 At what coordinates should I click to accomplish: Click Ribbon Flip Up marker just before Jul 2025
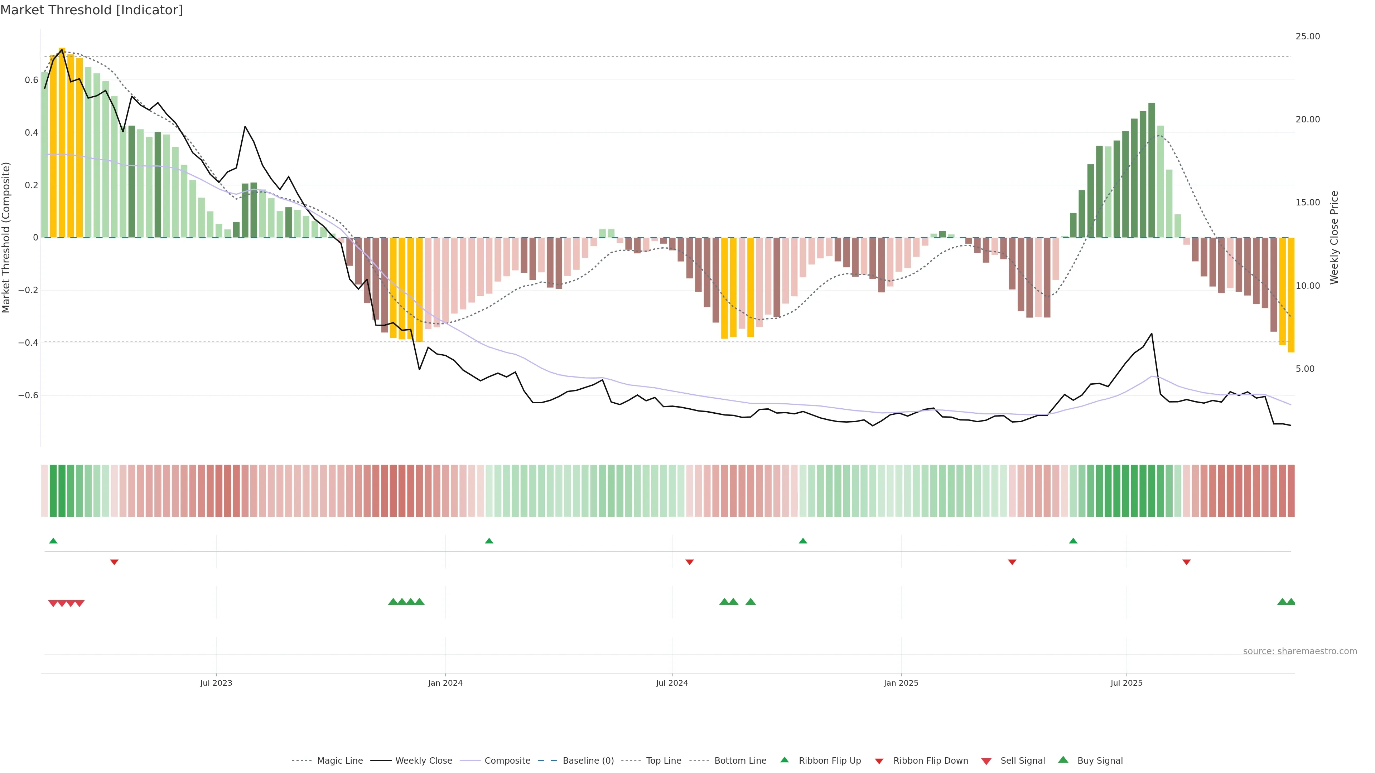click(x=1073, y=541)
